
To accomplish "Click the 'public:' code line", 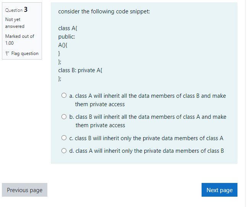I will point(66,37).
